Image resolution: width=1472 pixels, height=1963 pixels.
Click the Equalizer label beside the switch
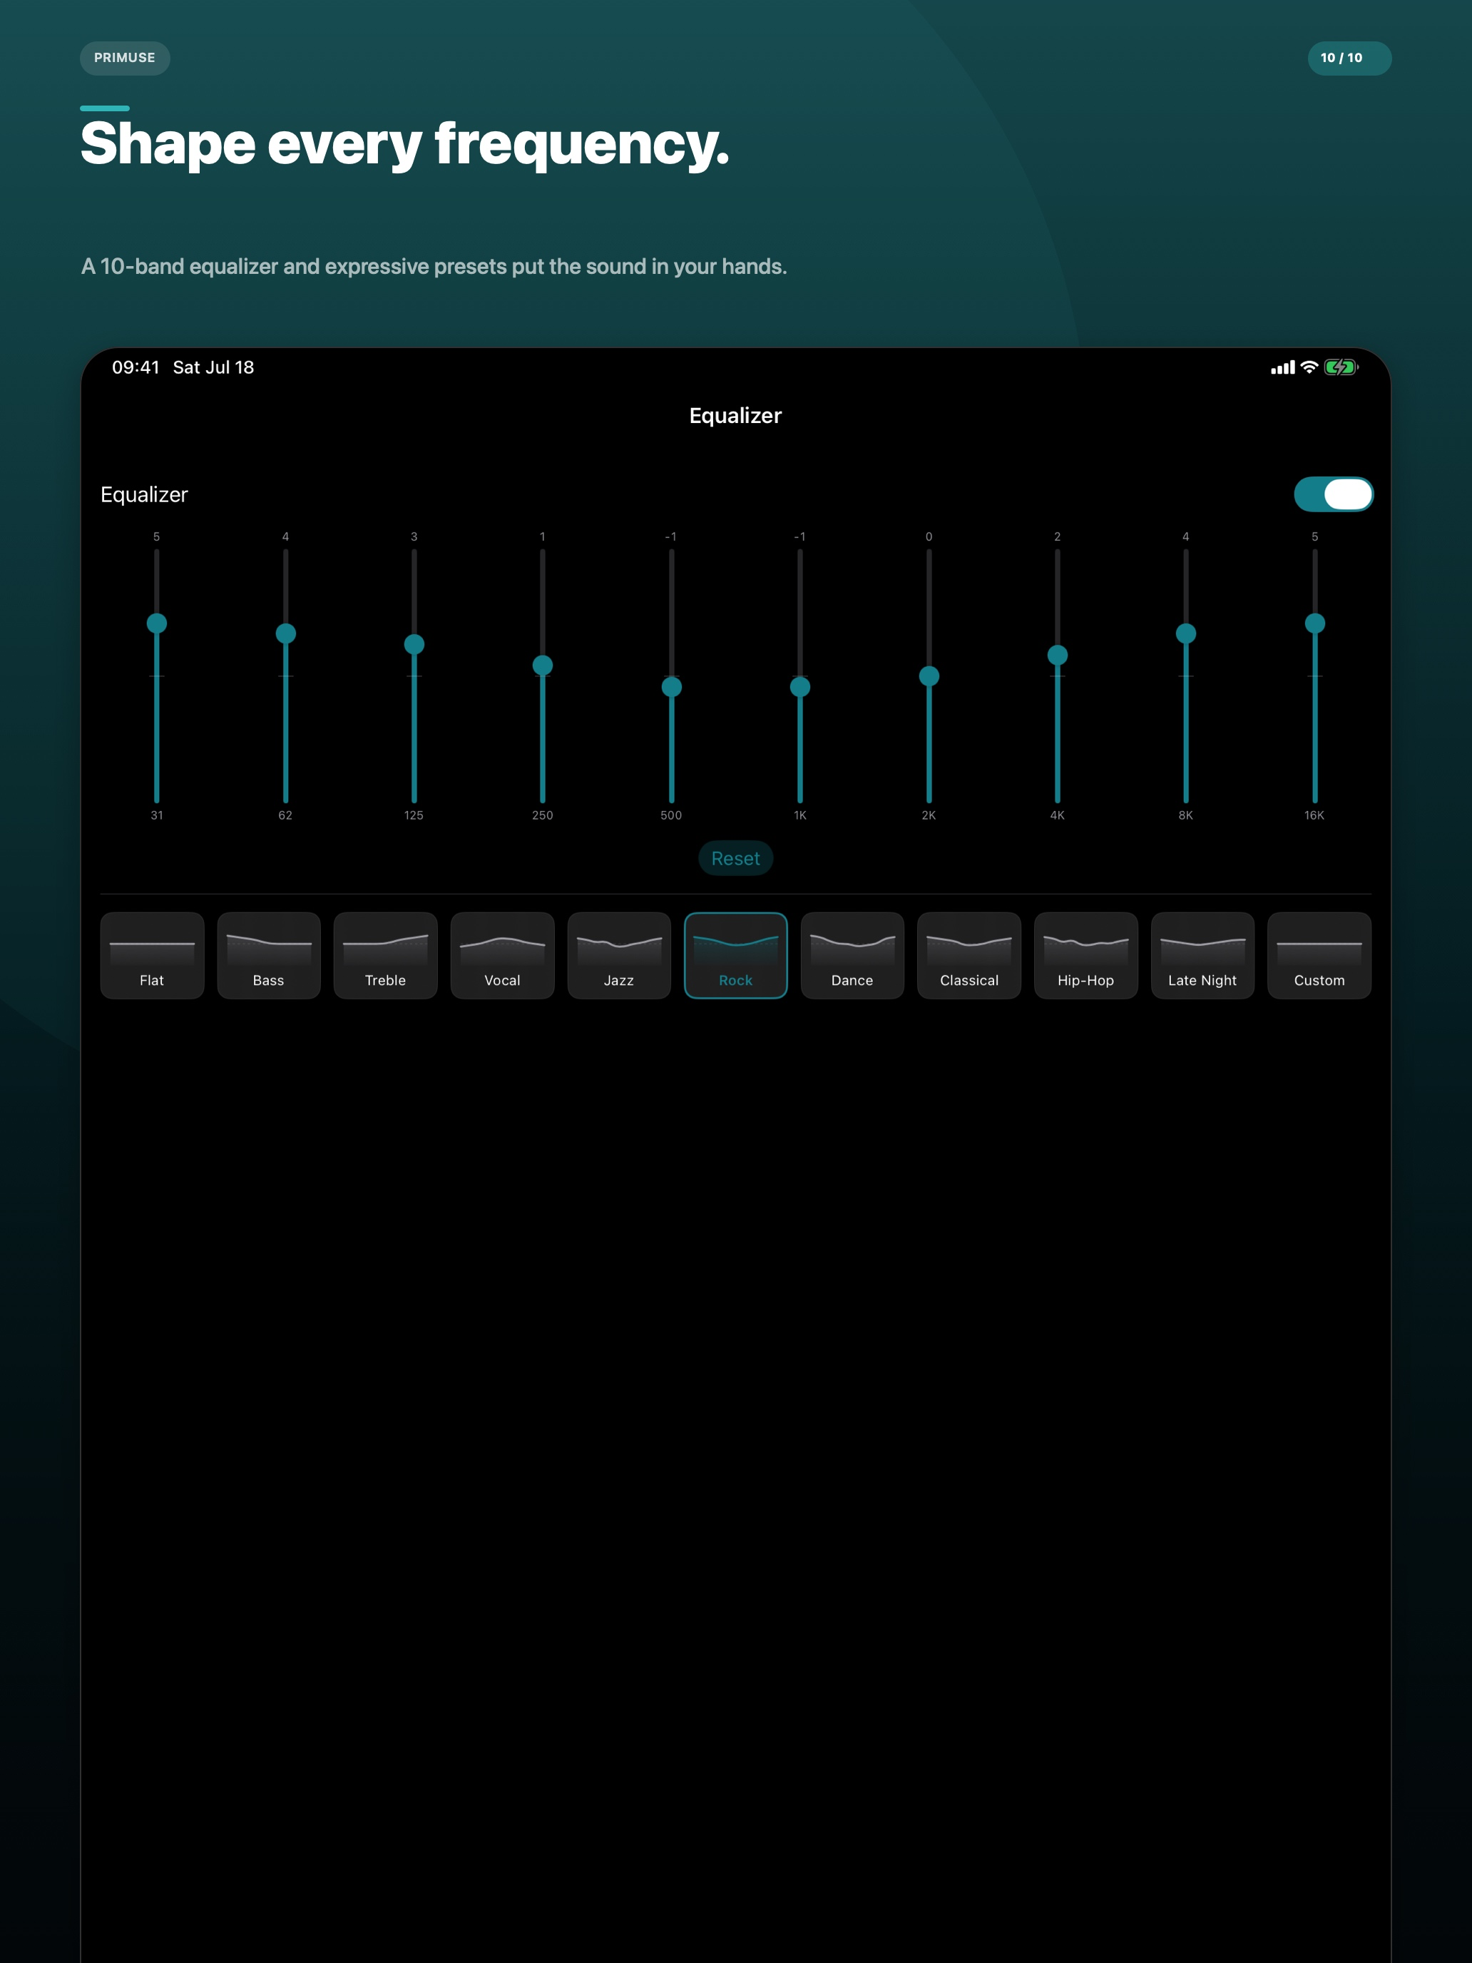coord(145,495)
